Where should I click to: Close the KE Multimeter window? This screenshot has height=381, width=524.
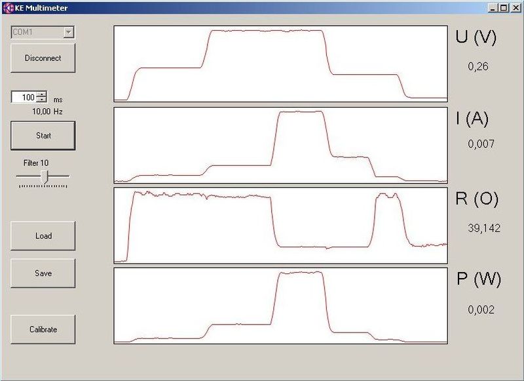514,8
